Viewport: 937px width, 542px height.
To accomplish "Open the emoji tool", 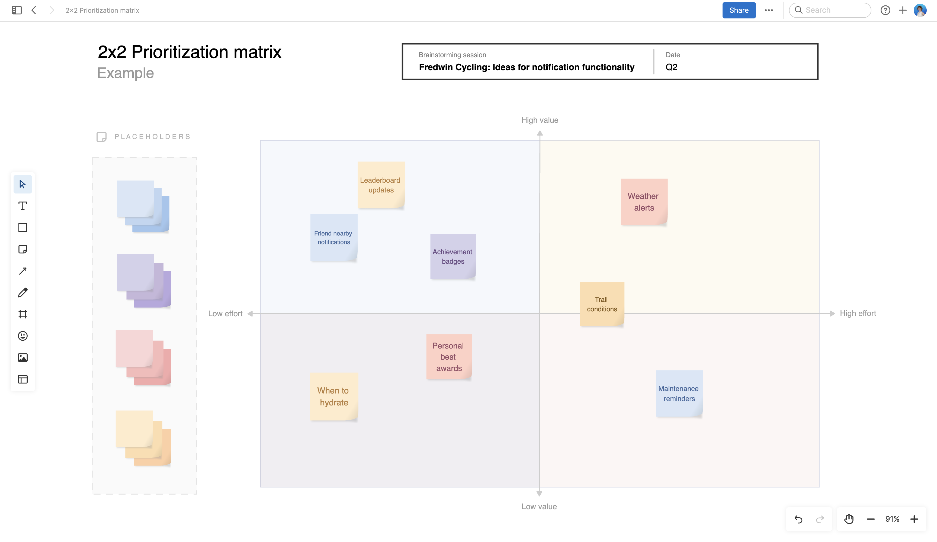I will [x=23, y=336].
